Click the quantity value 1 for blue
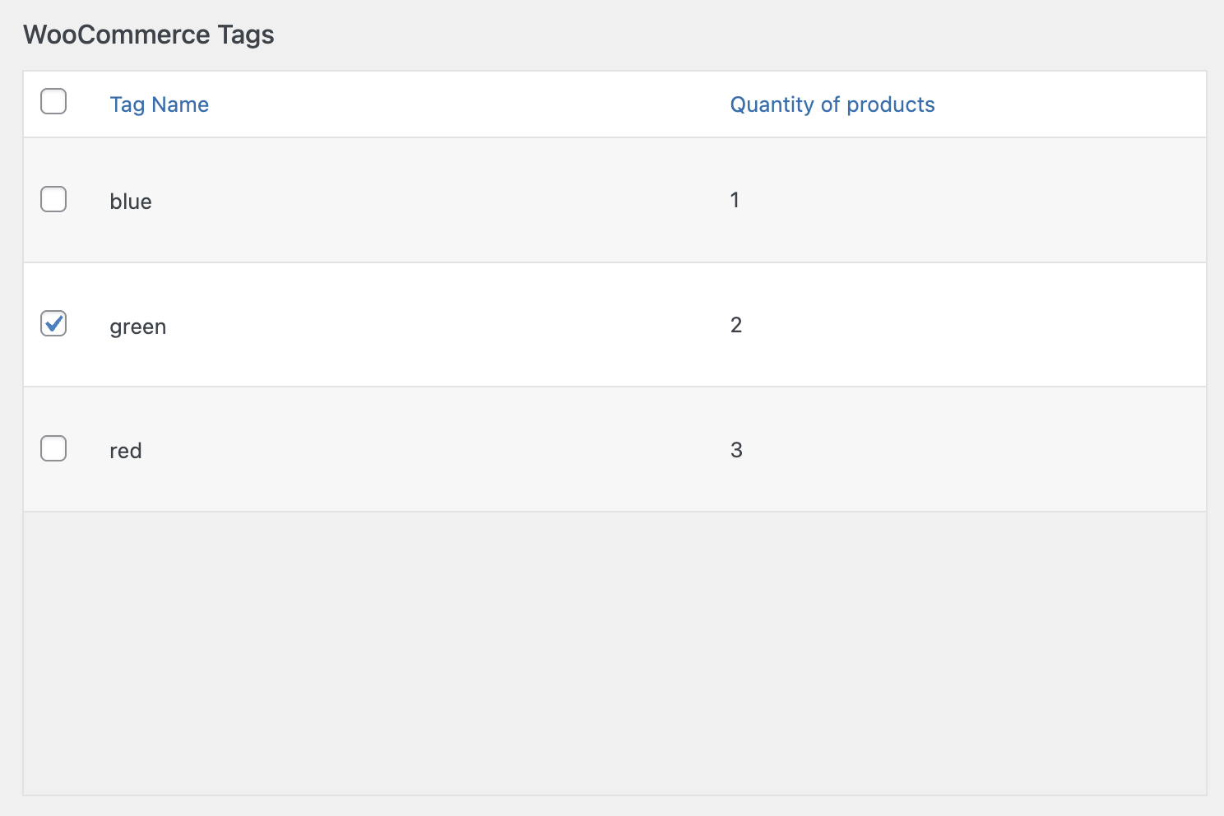This screenshot has height=816, width=1224. [735, 200]
